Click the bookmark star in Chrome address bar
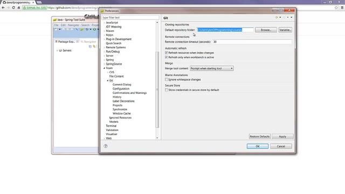This screenshot has width=345, height=194. [336, 8]
